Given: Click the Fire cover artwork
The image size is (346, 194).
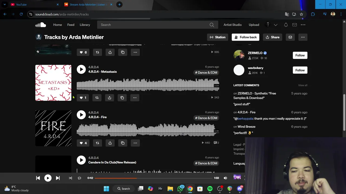Looking at the screenshot, I should point(53,128).
